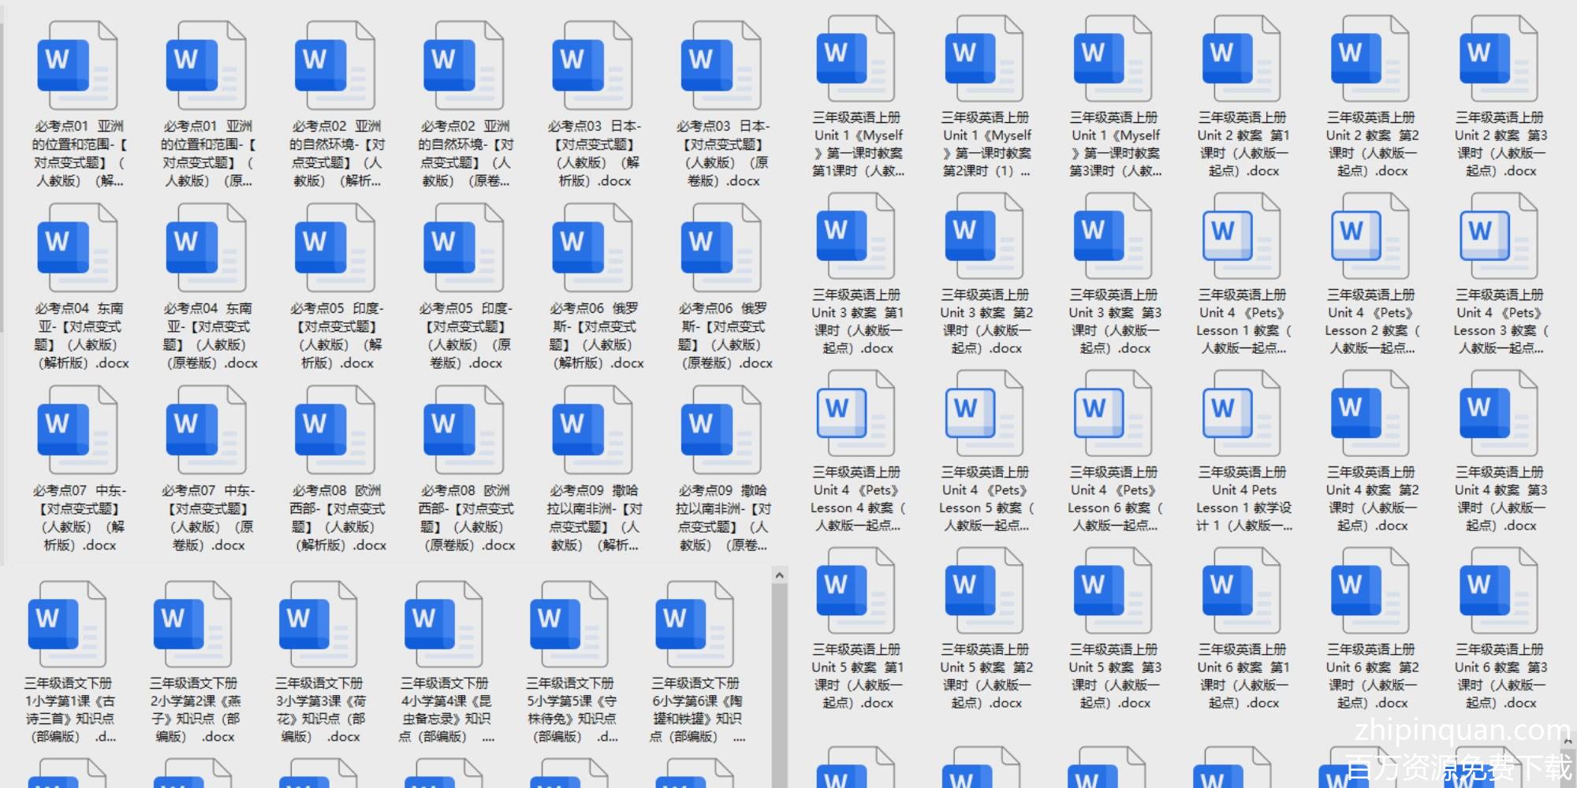Select file name 必考点07 中东 (原卷版).docx
Screen dimensions: 1577x788
click(x=207, y=518)
